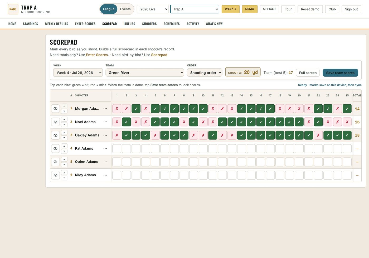Move Noel Adams up in shooting order
369x258 pixels.
point(64,119)
